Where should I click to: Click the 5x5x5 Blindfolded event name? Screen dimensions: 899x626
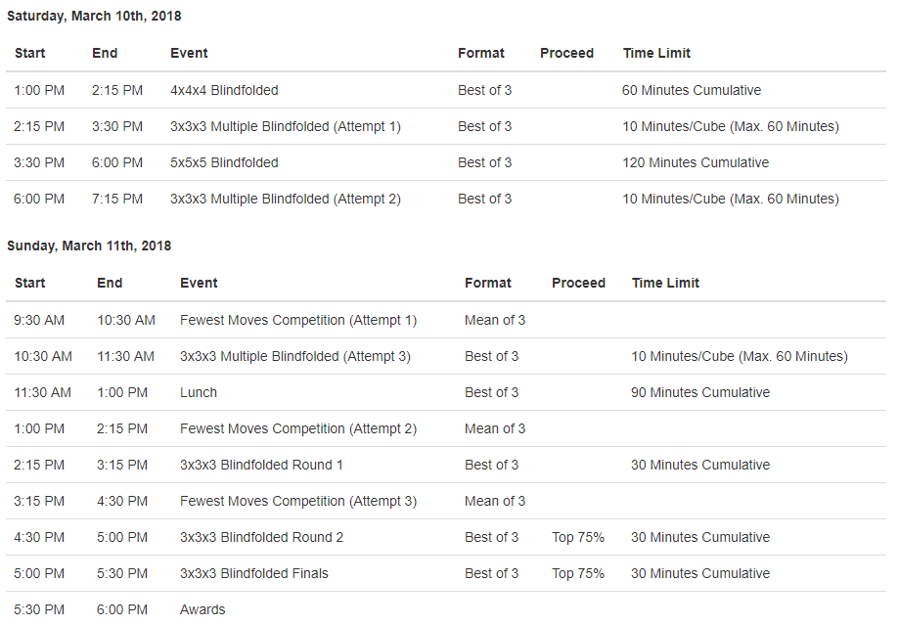224,162
